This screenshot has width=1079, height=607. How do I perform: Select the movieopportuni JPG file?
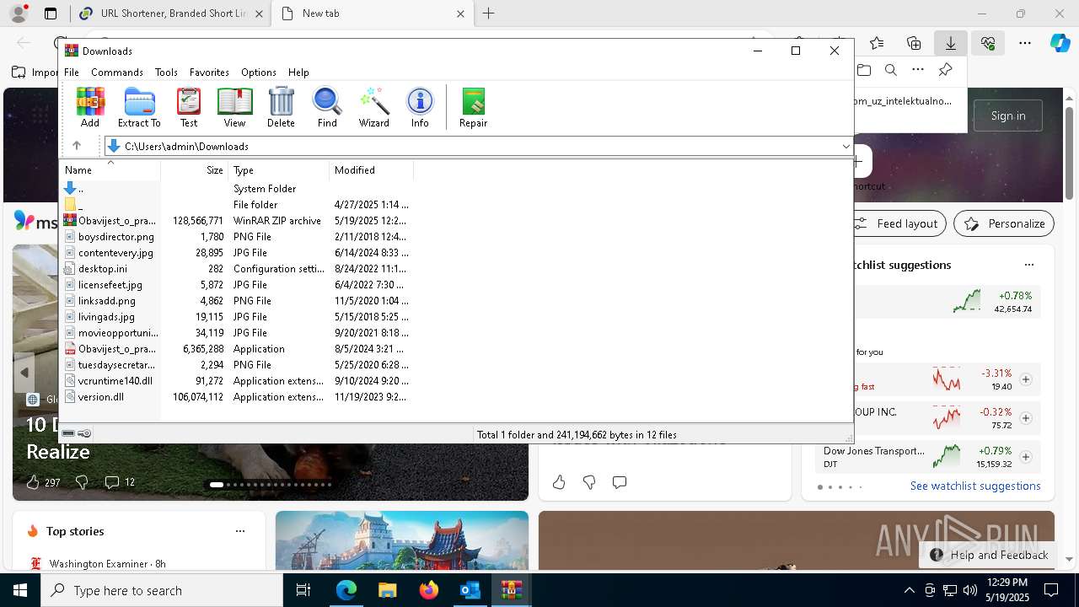pyautogui.click(x=237, y=333)
